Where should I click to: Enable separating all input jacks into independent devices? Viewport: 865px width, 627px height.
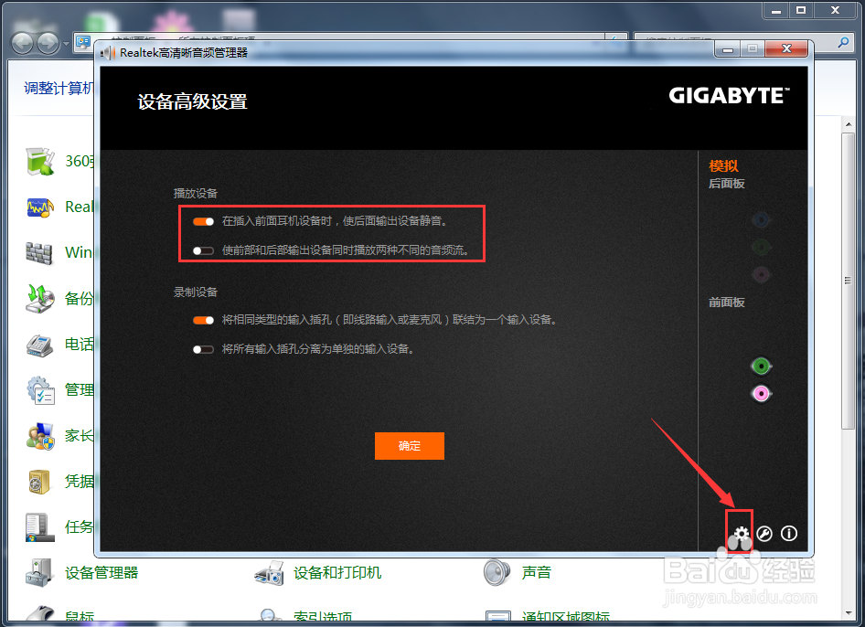203,349
